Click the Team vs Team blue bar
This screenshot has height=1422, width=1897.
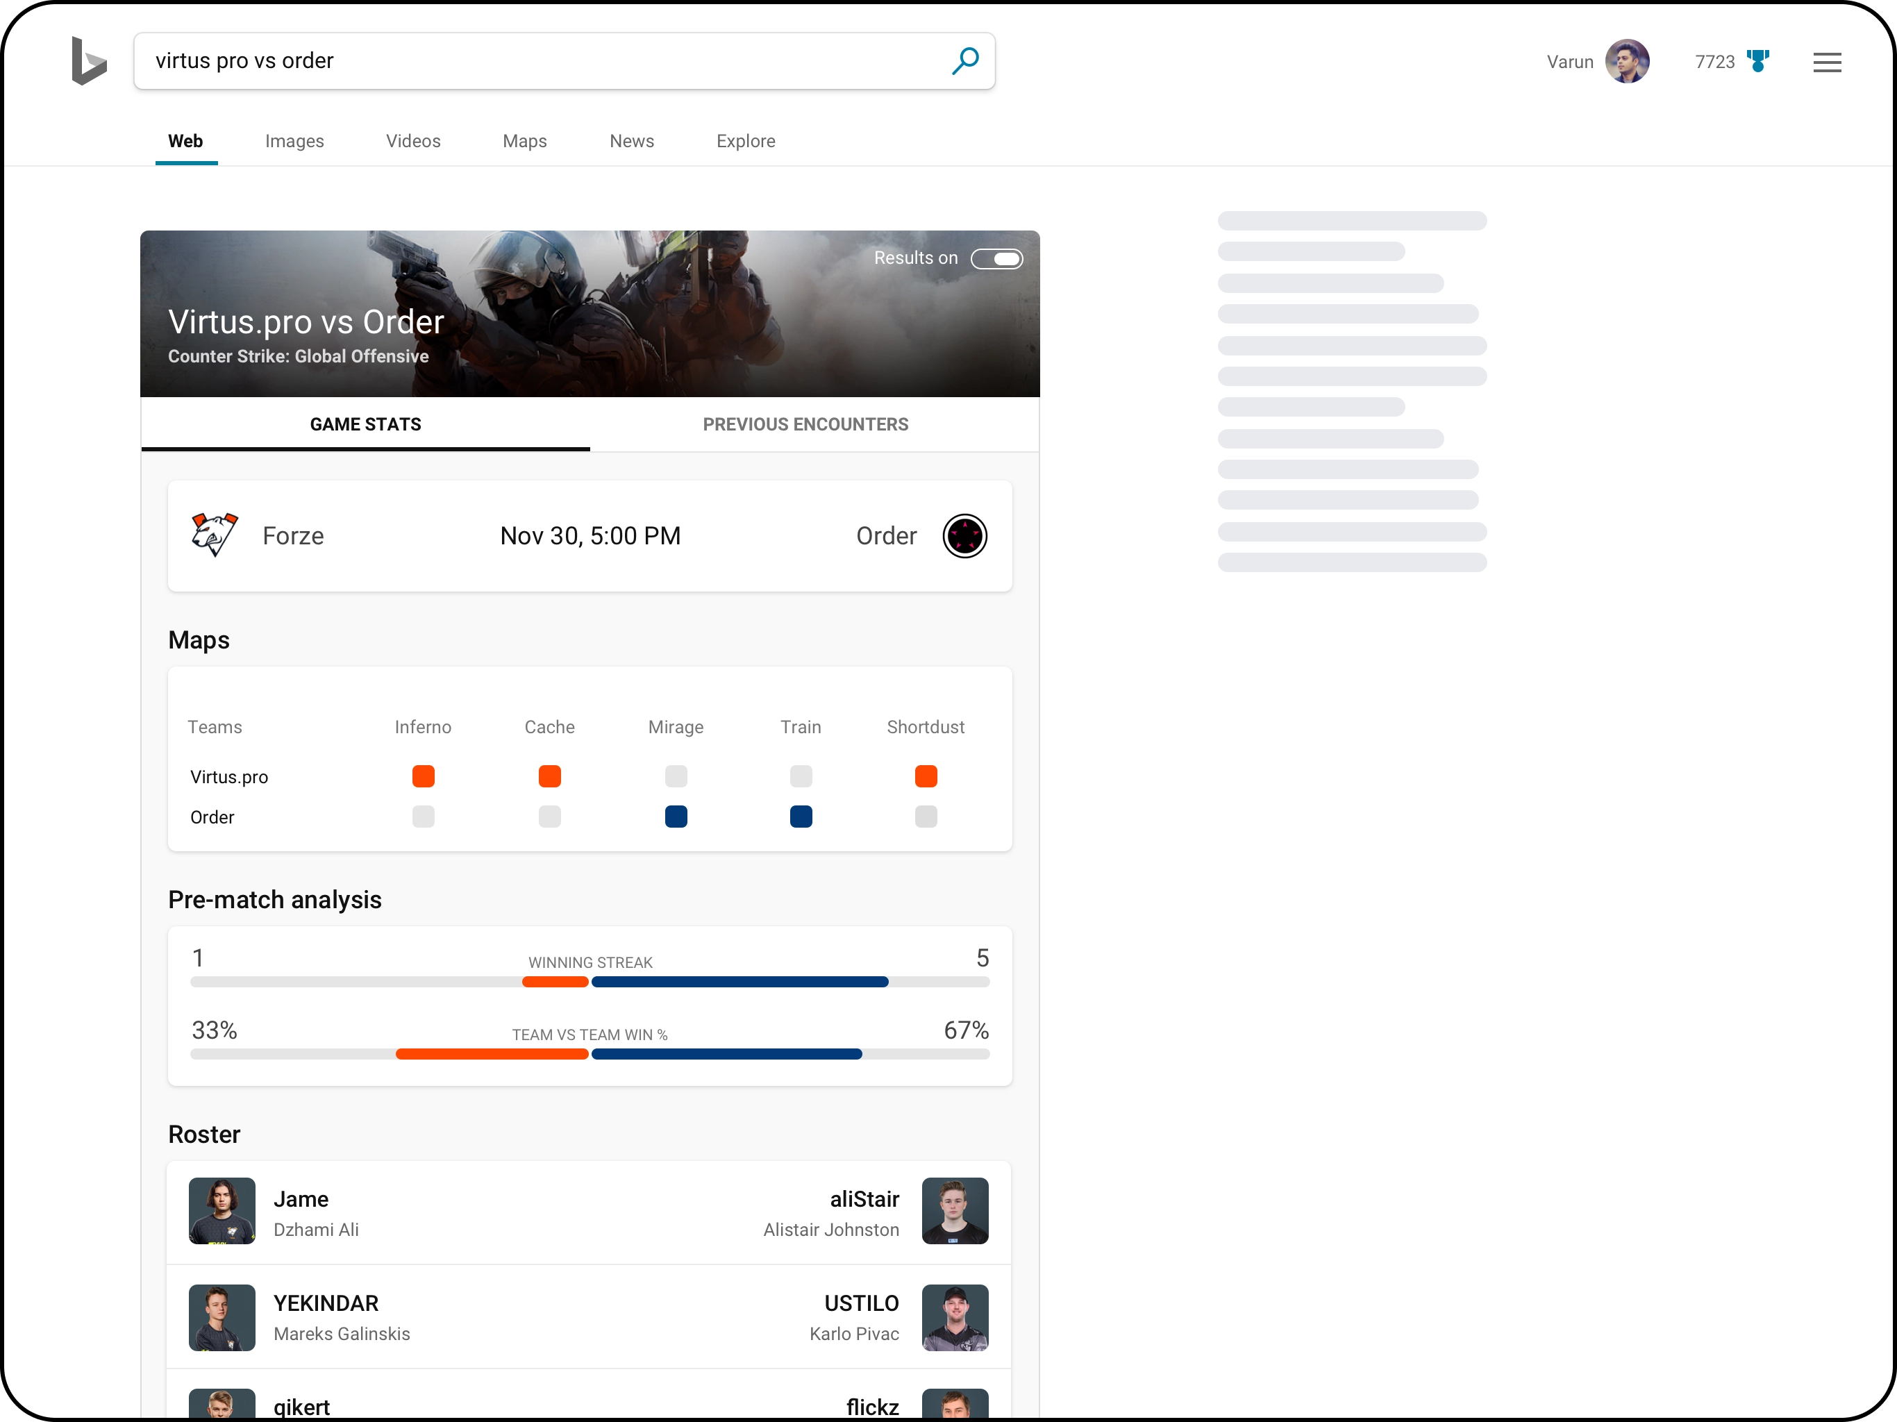[727, 1054]
